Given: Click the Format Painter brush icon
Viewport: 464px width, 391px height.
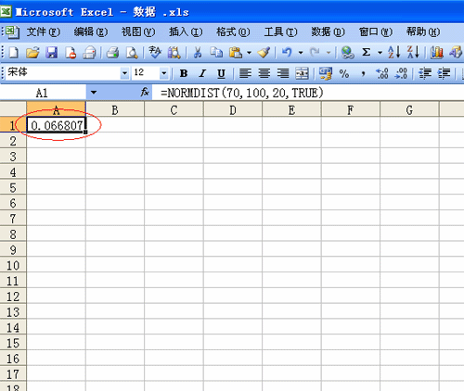Looking at the screenshot, I should click(264, 53).
